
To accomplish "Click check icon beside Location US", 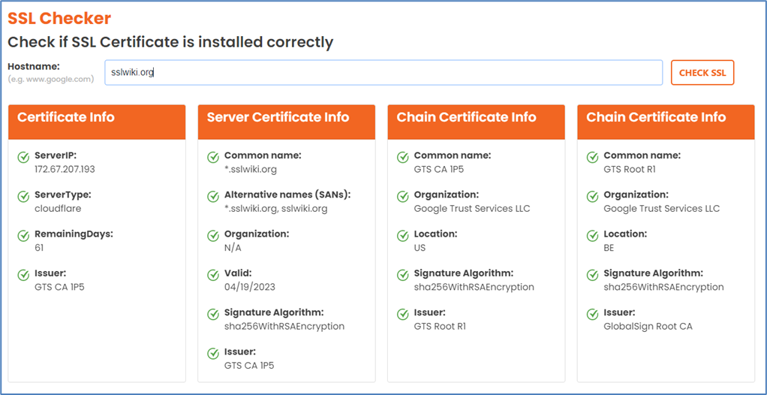I will coord(402,236).
